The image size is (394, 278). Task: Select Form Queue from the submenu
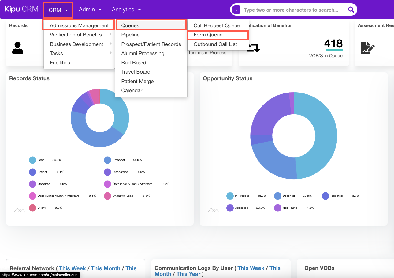208,35
